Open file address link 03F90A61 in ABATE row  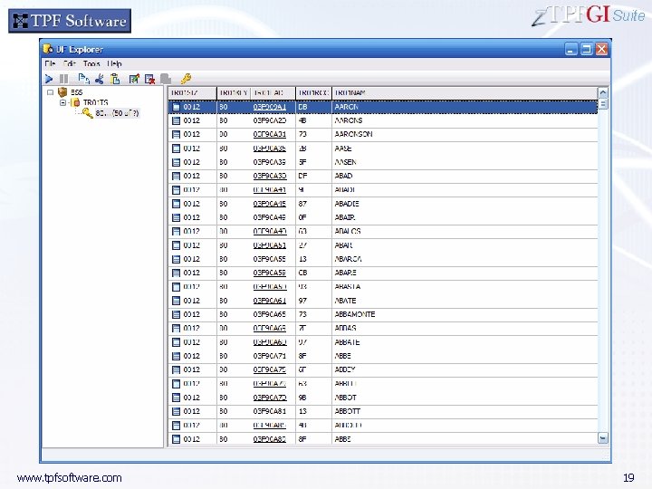click(270, 301)
